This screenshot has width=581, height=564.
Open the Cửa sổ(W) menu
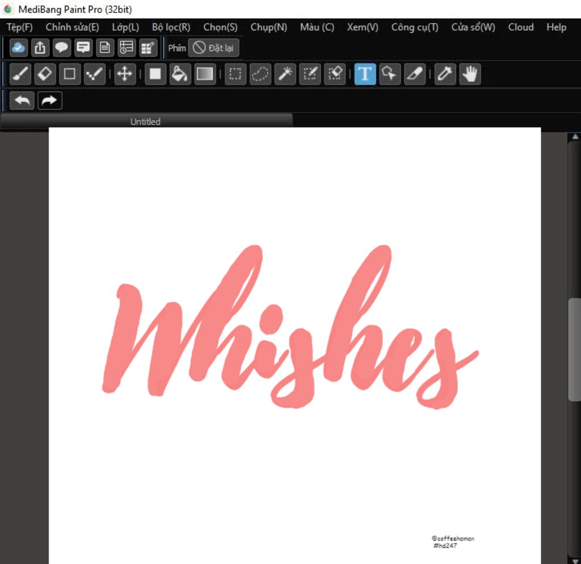coord(473,27)
